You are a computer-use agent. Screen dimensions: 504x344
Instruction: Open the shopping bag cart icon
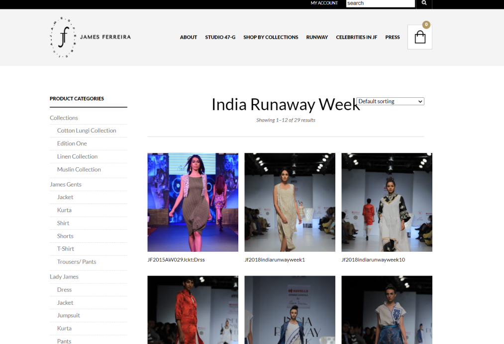pyautogui.click(x=420, y=37)
